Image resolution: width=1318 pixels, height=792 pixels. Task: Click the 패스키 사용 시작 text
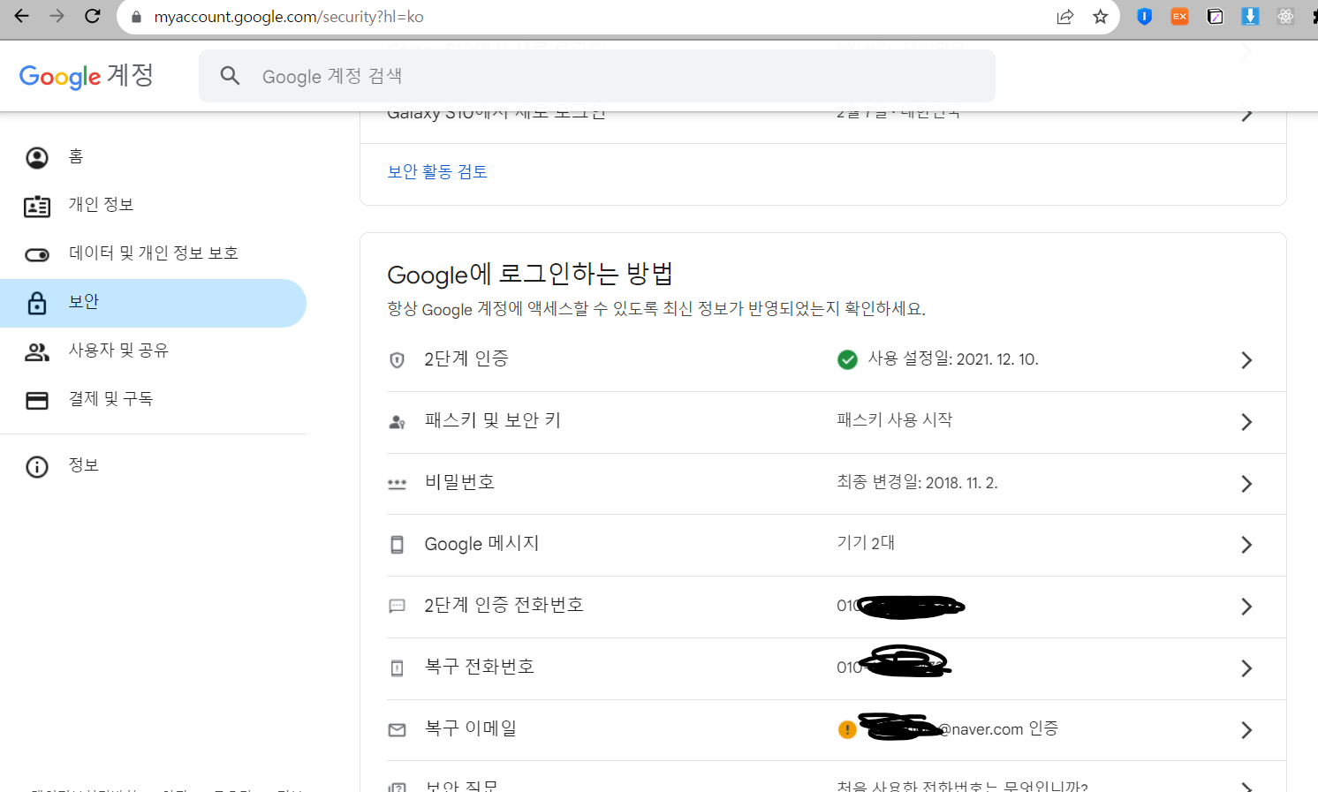point(895,420)
